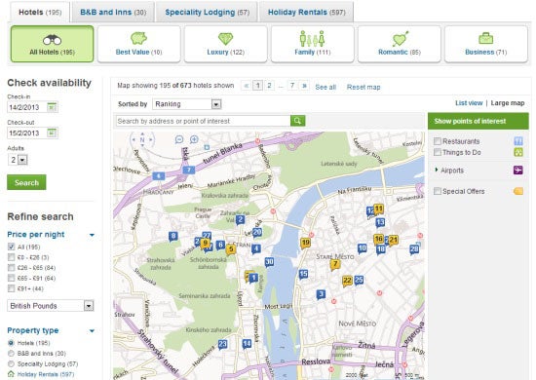Click hotel marker 23 on the map
The image size is (536, 380).
click(x=222, y=344)
